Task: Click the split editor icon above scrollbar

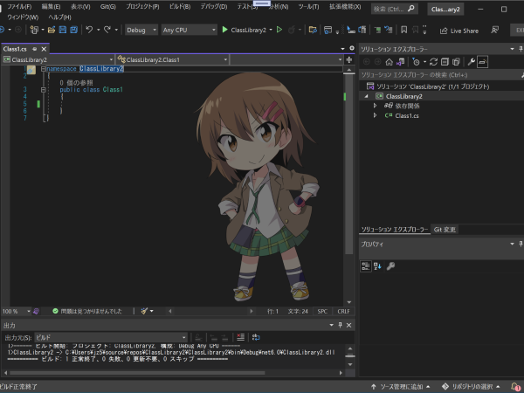Action: (x=348, y=59)
